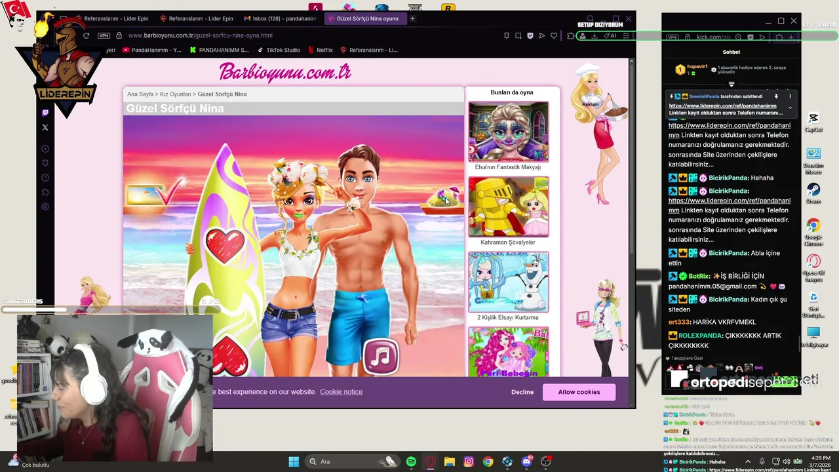The width and height of the screenshot is (839, 472).
Task: Open the Cookie notice link
Action: pyautogui.click(x=341, y=392)
